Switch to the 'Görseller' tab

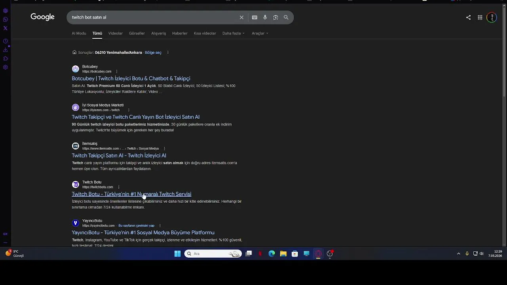coord(137,33)
